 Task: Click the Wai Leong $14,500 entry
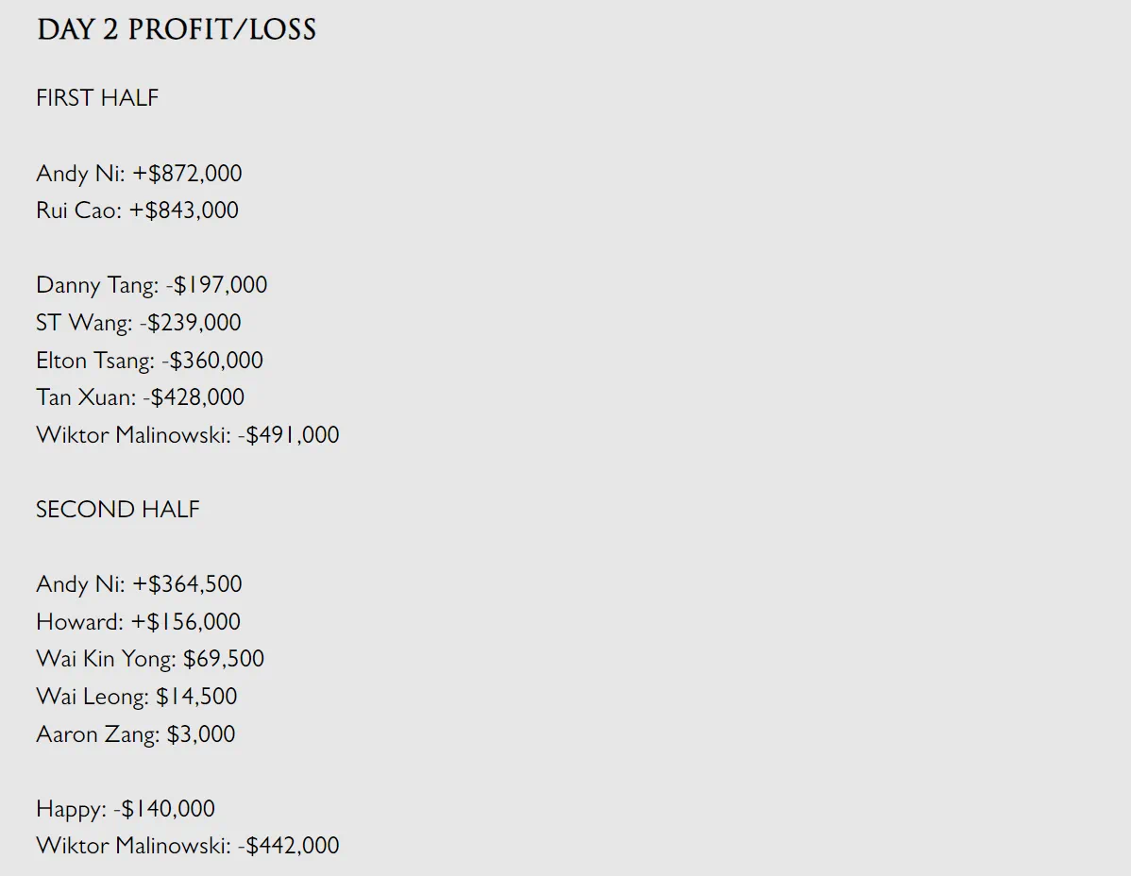[x=136, y=697]
